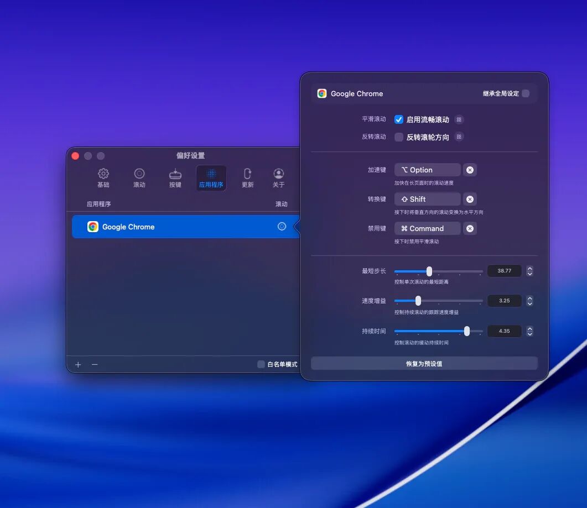Click the stepper beside 4.35

[x=529, y=331]
